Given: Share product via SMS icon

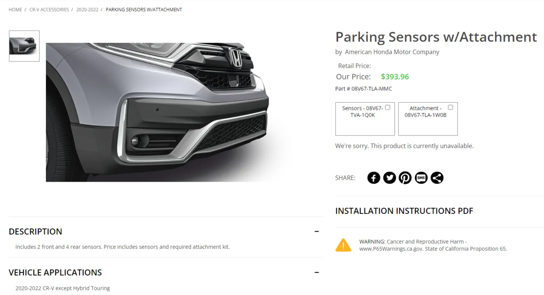Looking at the screenshot, I should pos(421,178).
